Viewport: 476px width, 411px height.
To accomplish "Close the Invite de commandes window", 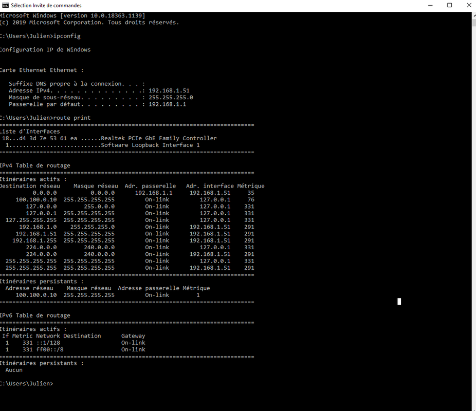I will [469, 5].
